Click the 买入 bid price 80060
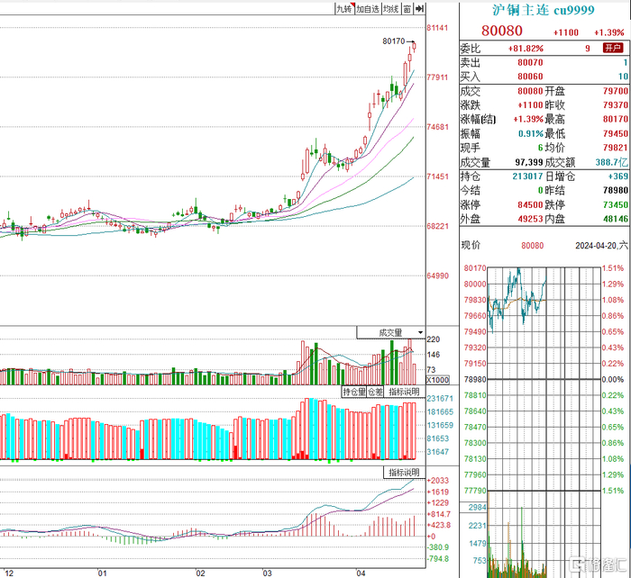Screen dimensions: 631x578 530,77
